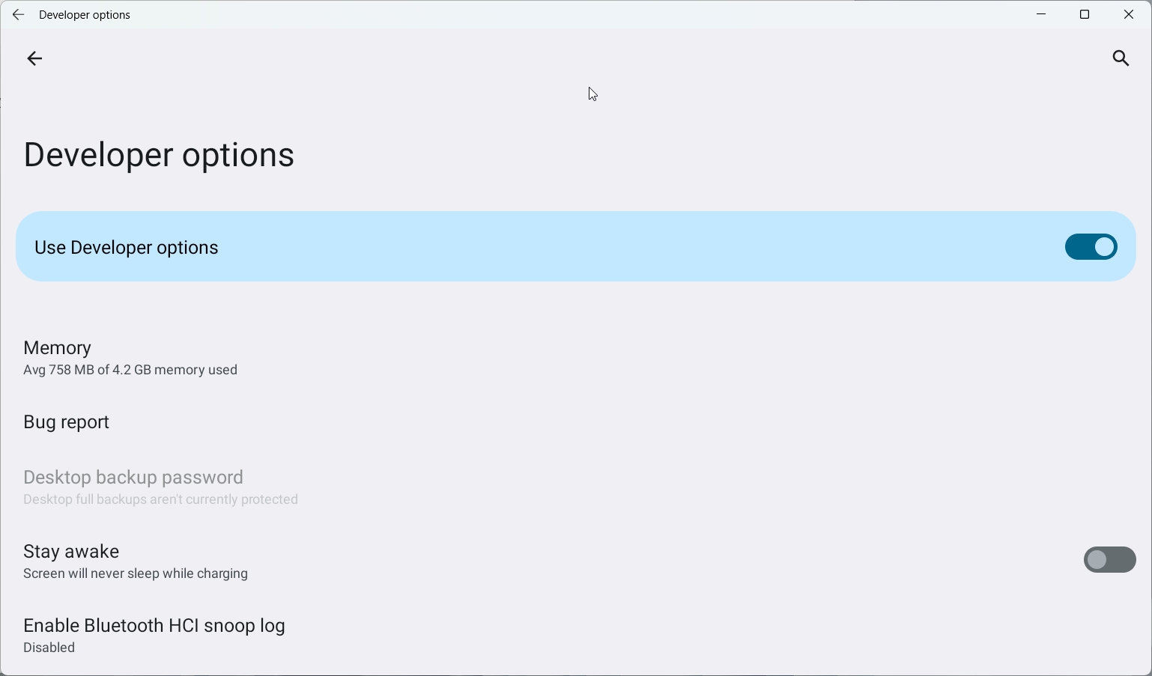
Task: Open the search icon
Action: click(x=1121, y=58)
